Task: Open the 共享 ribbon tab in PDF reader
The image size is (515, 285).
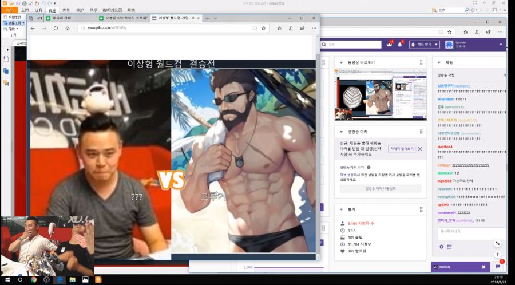Action: [x=94, y=10]
